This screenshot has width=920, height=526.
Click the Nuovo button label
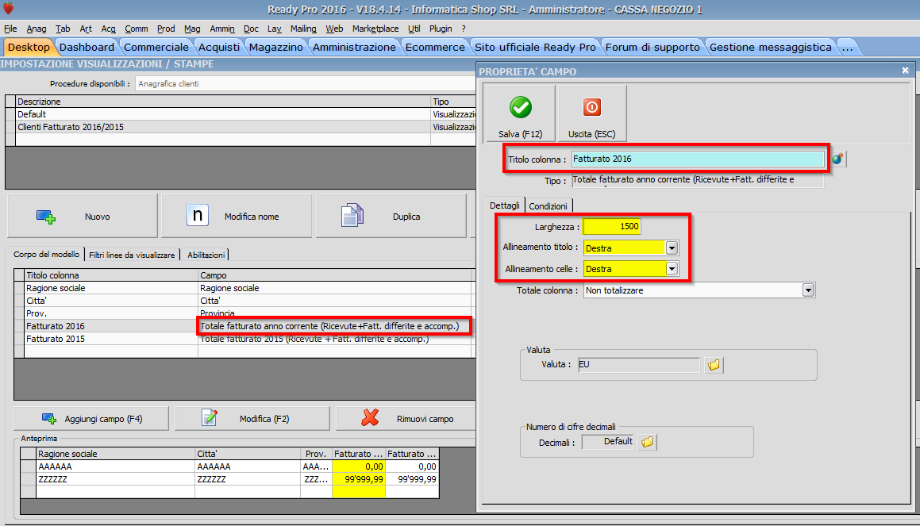98,217
